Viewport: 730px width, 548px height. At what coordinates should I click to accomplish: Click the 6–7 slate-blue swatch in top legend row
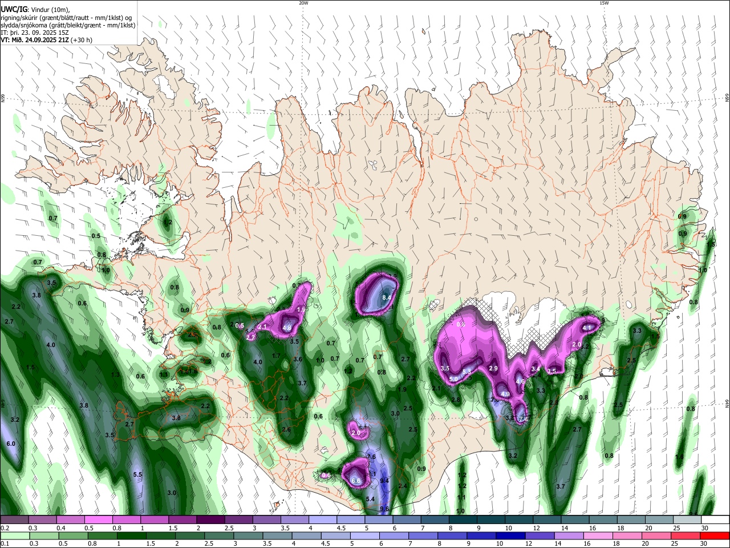(407, 520)
